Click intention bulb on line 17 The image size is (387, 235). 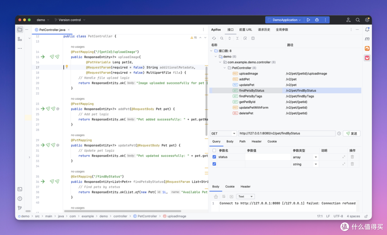tap(67, 67)
